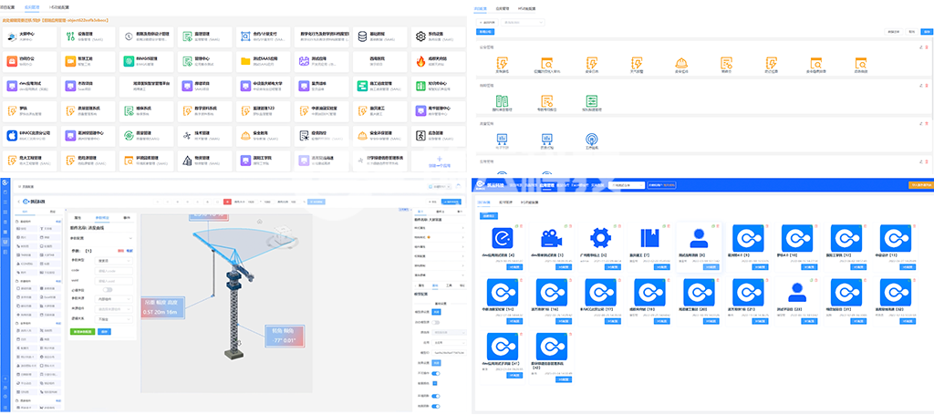Click the green 新增参数配置 button
Image resolution: width=934 pixels, height=415 pixels.
pos(82,331)
